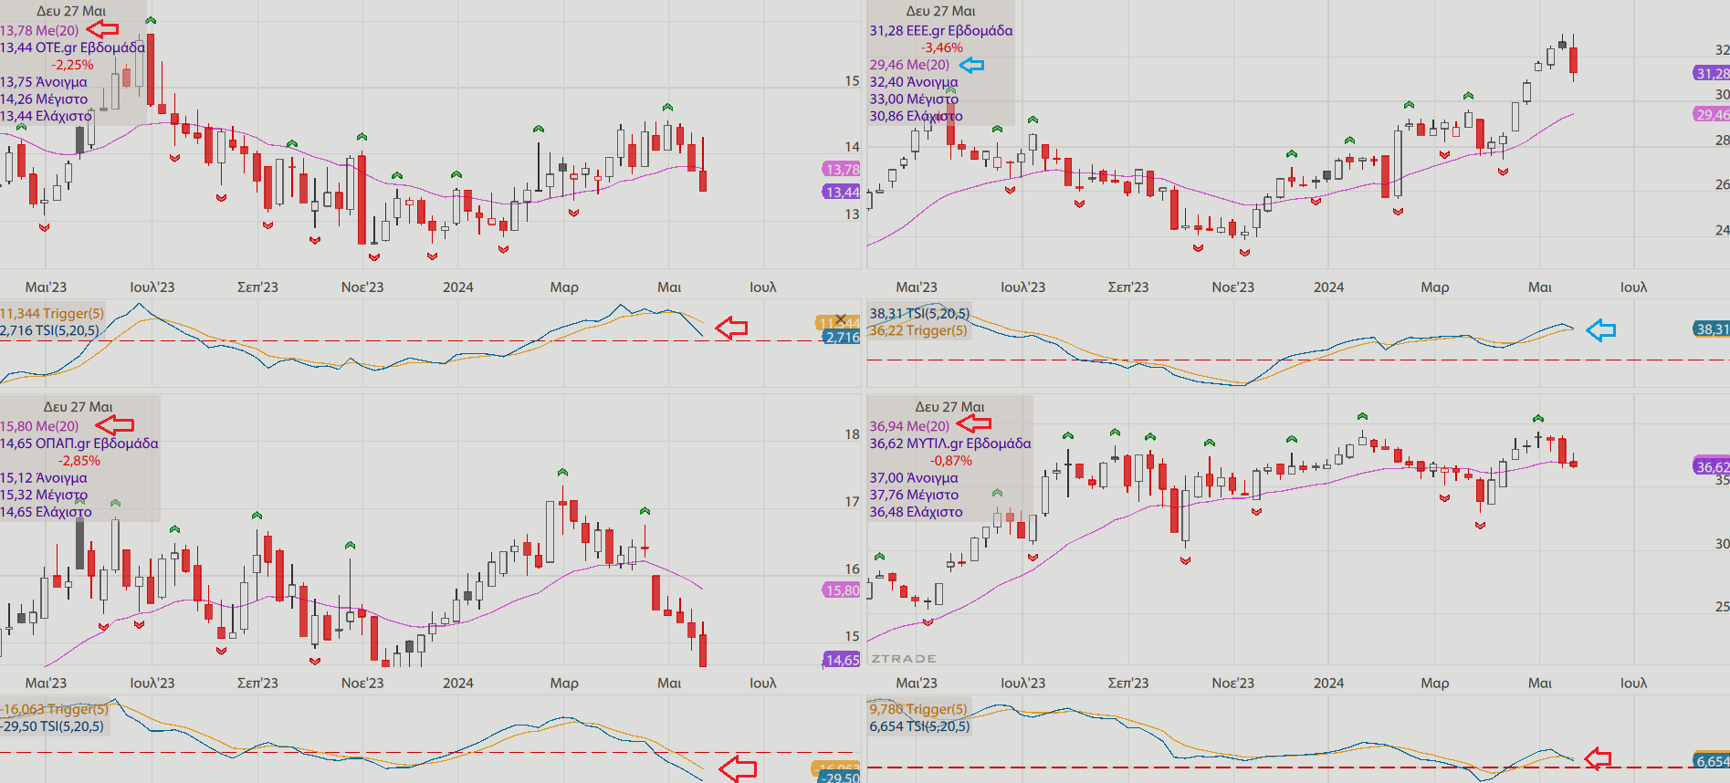Viewport: 1730px width, 783px height.
Task: Click 'Δευ 27 Μαι' date in EEE panel
Action: click(941, 11)
